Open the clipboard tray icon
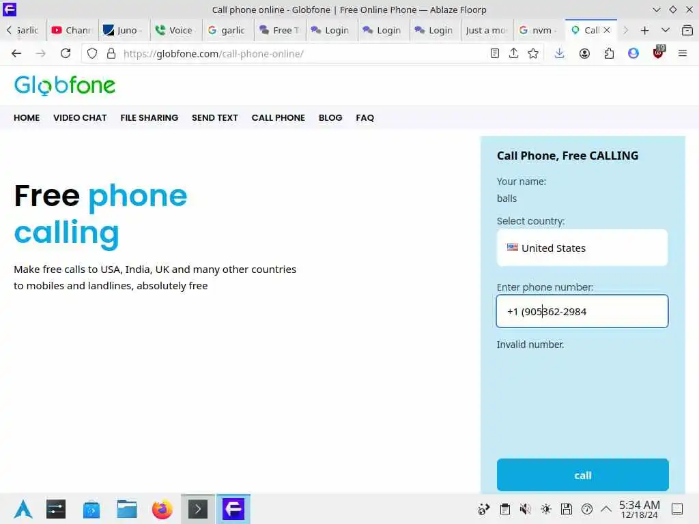Image resolution: width=699 pixels, height=524 pixels. click(x=504, y=509)
